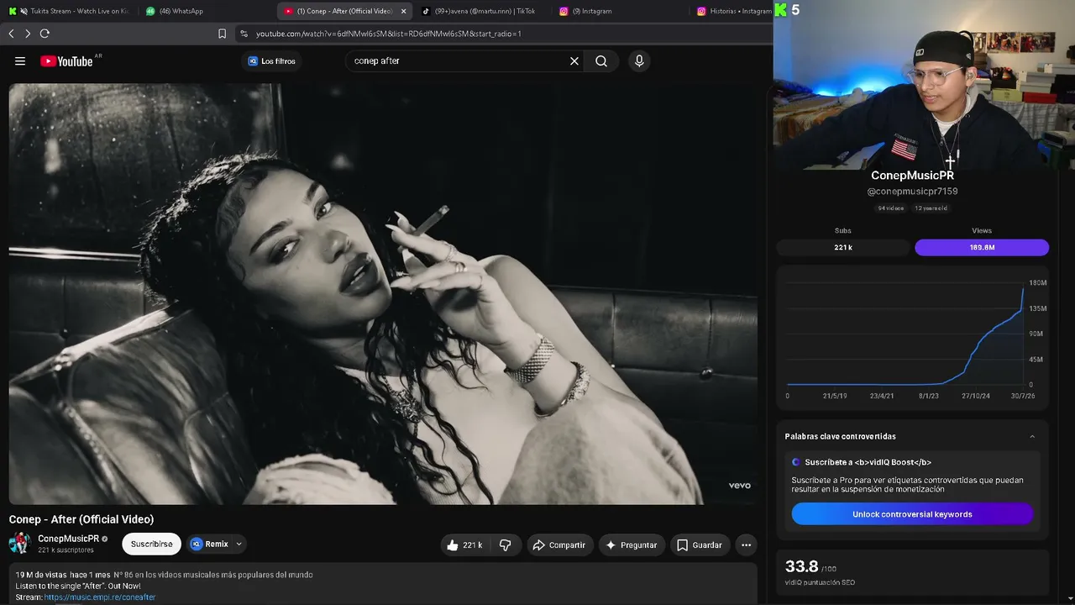Open the vidIQ Remix button
The height and width of the screenshot is (605, 1075).
point(209,544)
